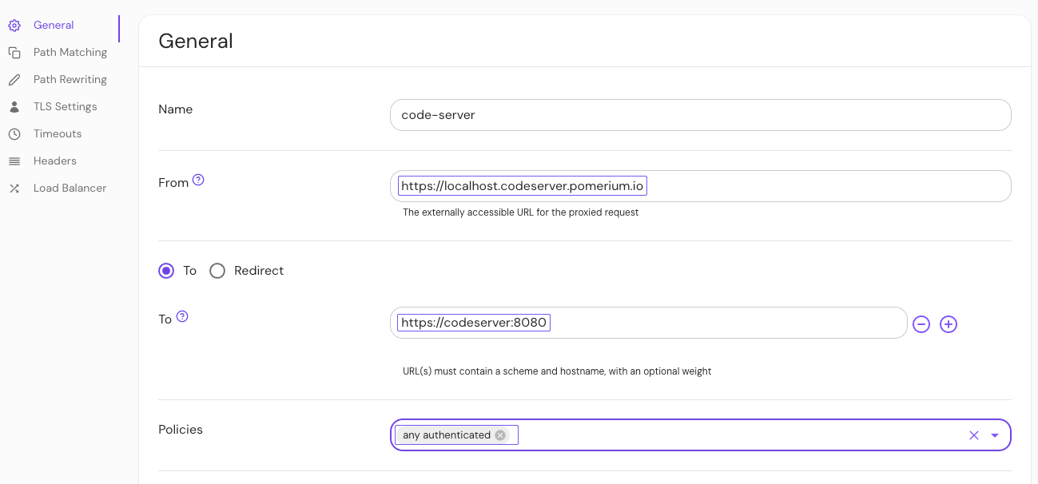Open the Headers section
The image size is (1038, 484).
[x=60, y=161]
